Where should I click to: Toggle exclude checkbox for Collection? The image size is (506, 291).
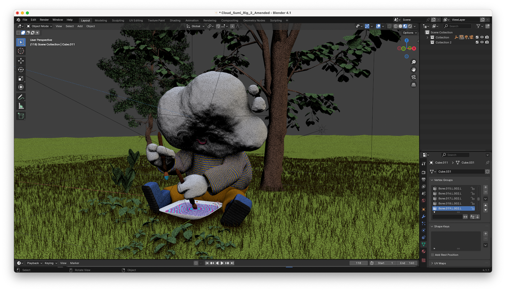(477, 37)
